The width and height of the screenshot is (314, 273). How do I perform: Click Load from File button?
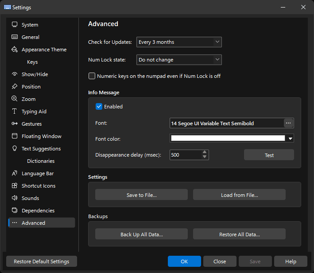pos(239,195)
